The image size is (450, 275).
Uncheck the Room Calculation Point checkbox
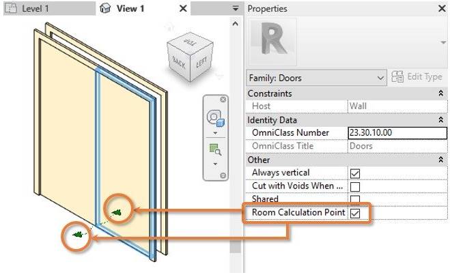(355, 214)
